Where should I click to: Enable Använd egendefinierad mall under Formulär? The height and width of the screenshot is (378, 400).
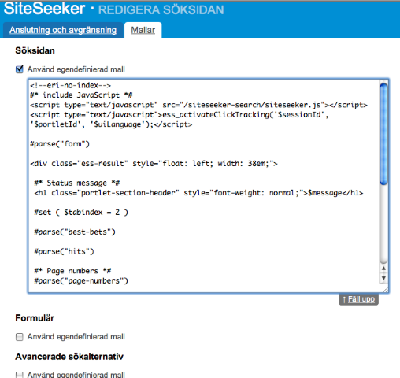[x=20, y=337]
